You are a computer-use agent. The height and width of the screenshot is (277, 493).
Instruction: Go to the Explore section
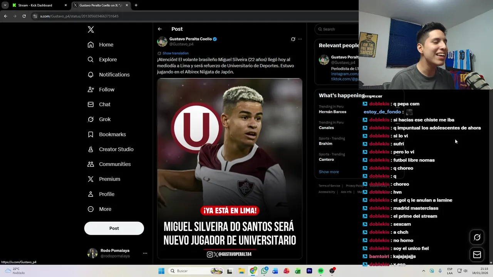click(x=102, y=60)
